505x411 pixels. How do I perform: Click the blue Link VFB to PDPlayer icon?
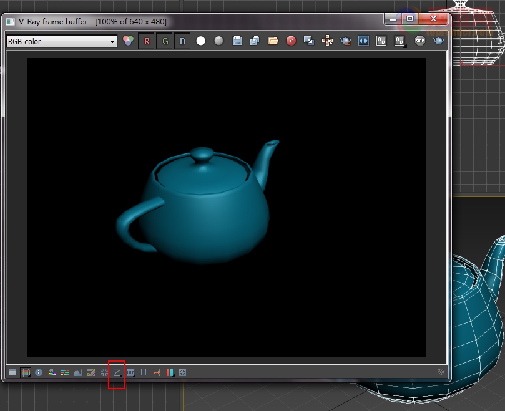click(363, 41)
